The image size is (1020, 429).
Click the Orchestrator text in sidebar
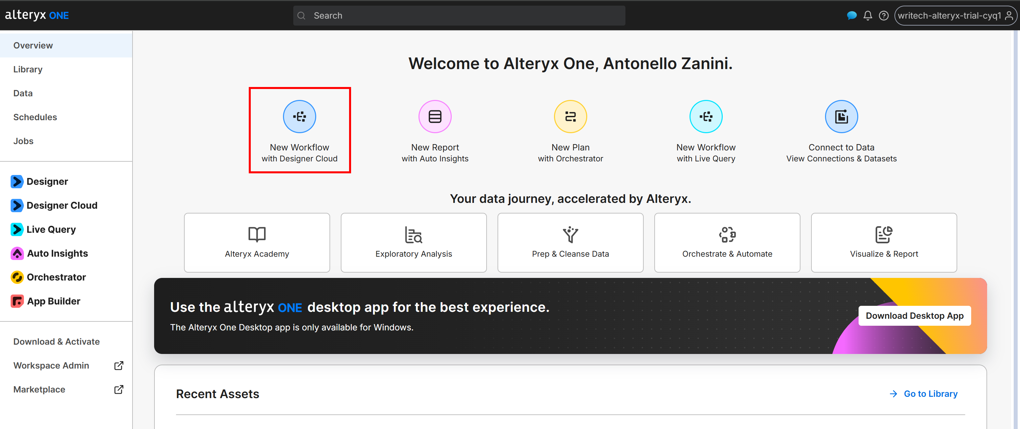coord(56,277)
